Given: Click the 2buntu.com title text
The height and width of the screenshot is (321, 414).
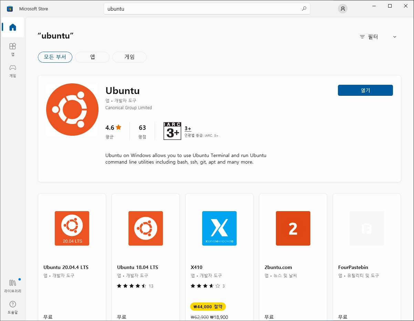Looking at the screenshot, I should pyautogui.click(x=278, y=267).
